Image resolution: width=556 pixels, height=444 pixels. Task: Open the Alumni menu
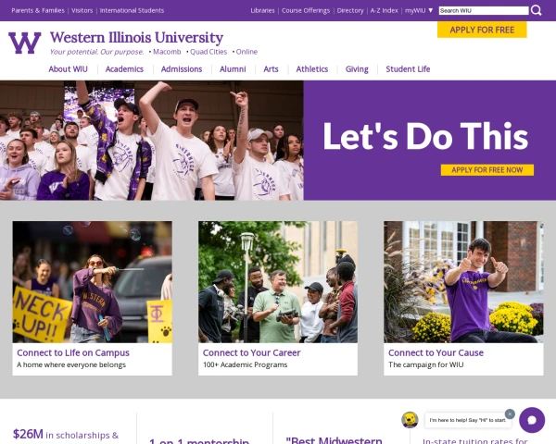point(233,69)
